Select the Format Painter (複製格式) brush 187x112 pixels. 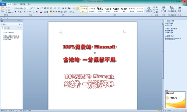tap(6, 12)
